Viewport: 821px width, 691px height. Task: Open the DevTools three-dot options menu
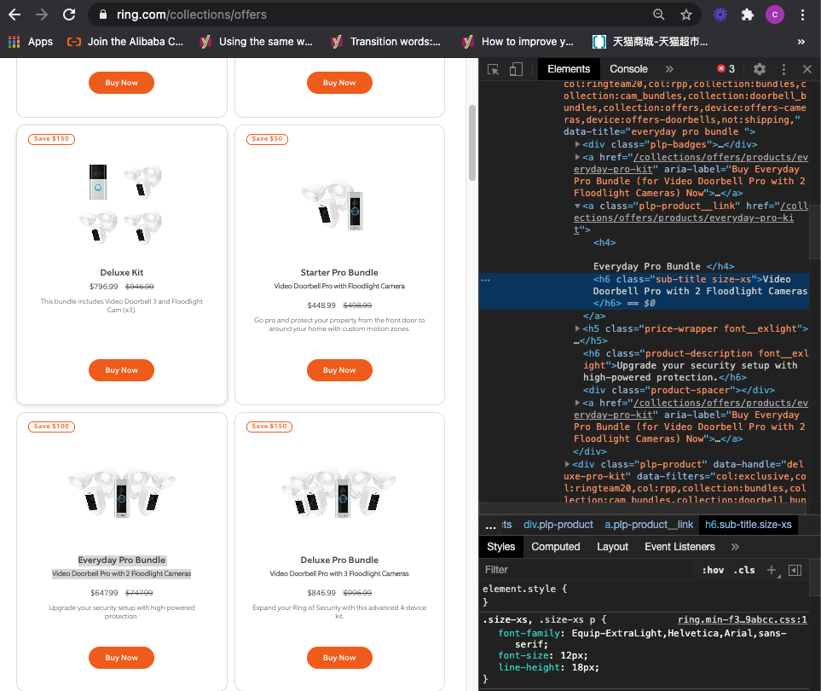pos(783,69)
